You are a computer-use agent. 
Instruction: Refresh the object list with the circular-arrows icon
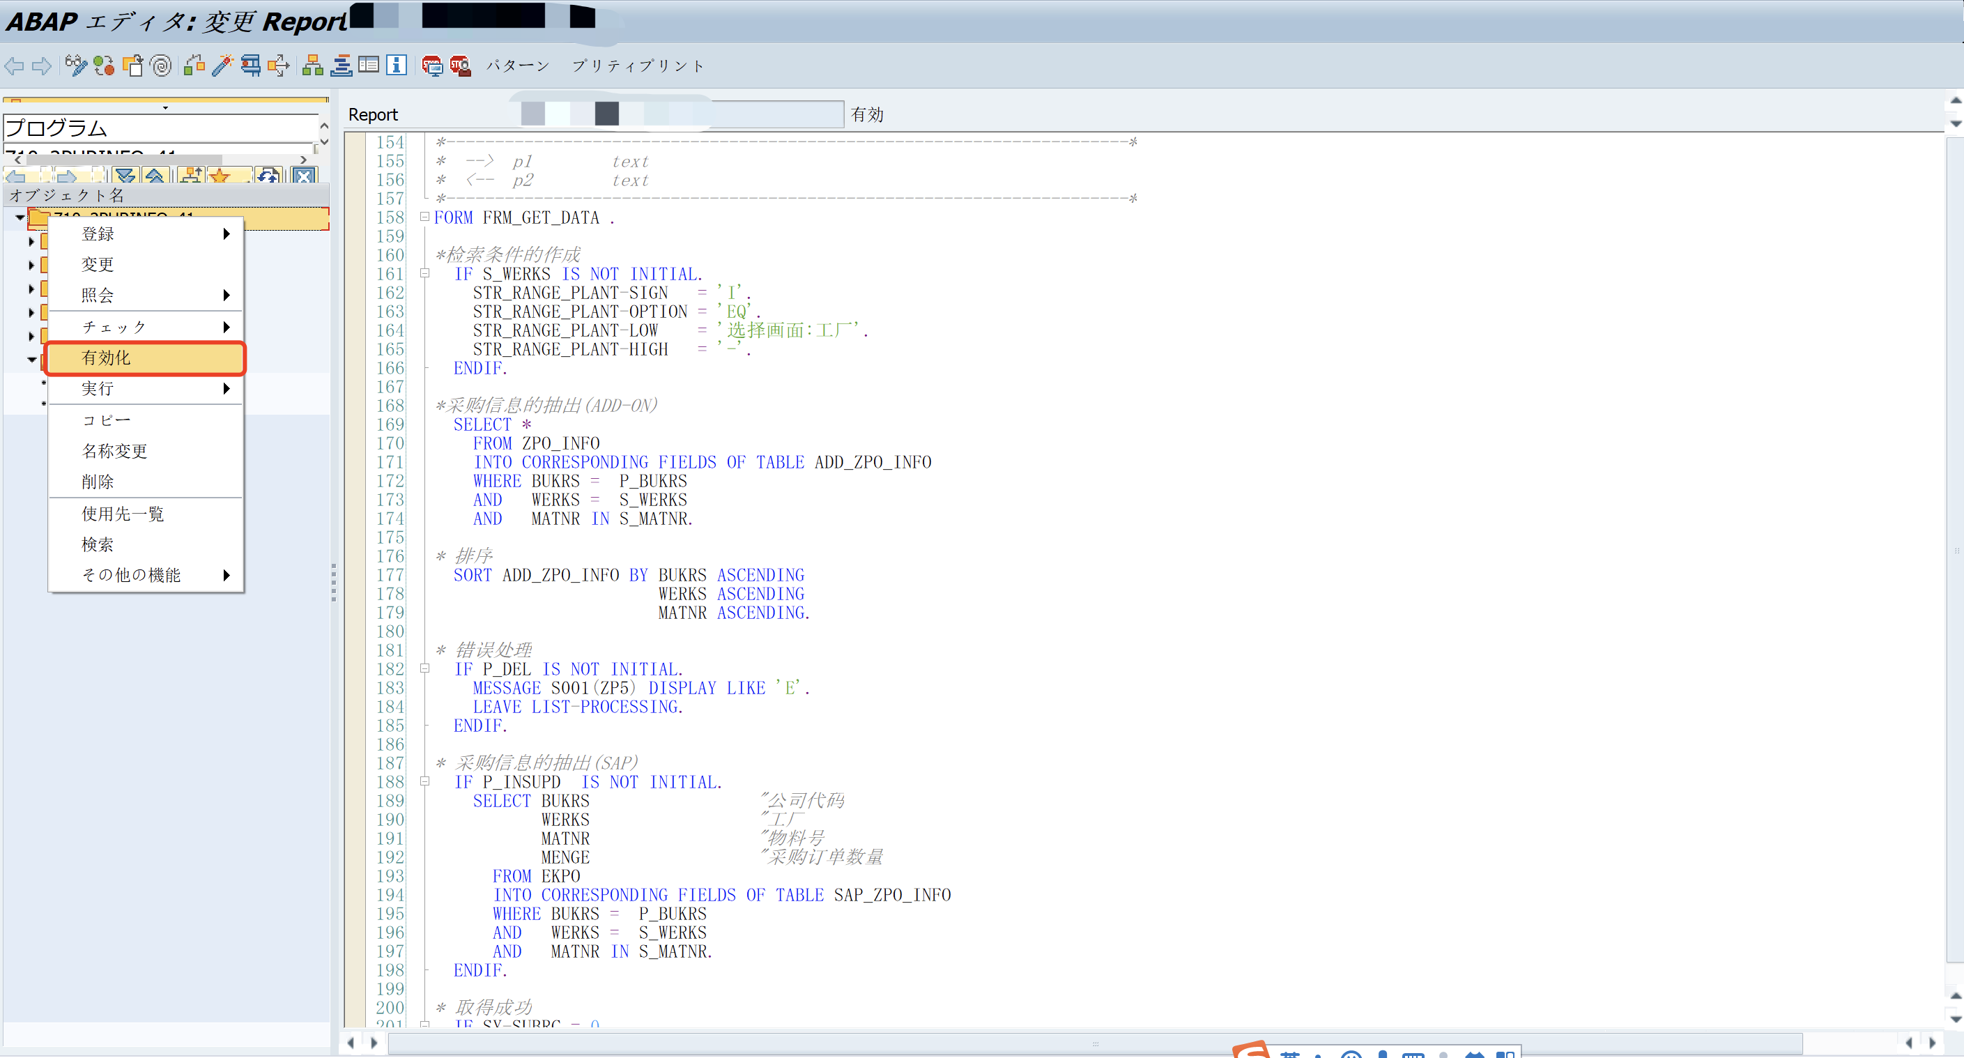[268, 176]
